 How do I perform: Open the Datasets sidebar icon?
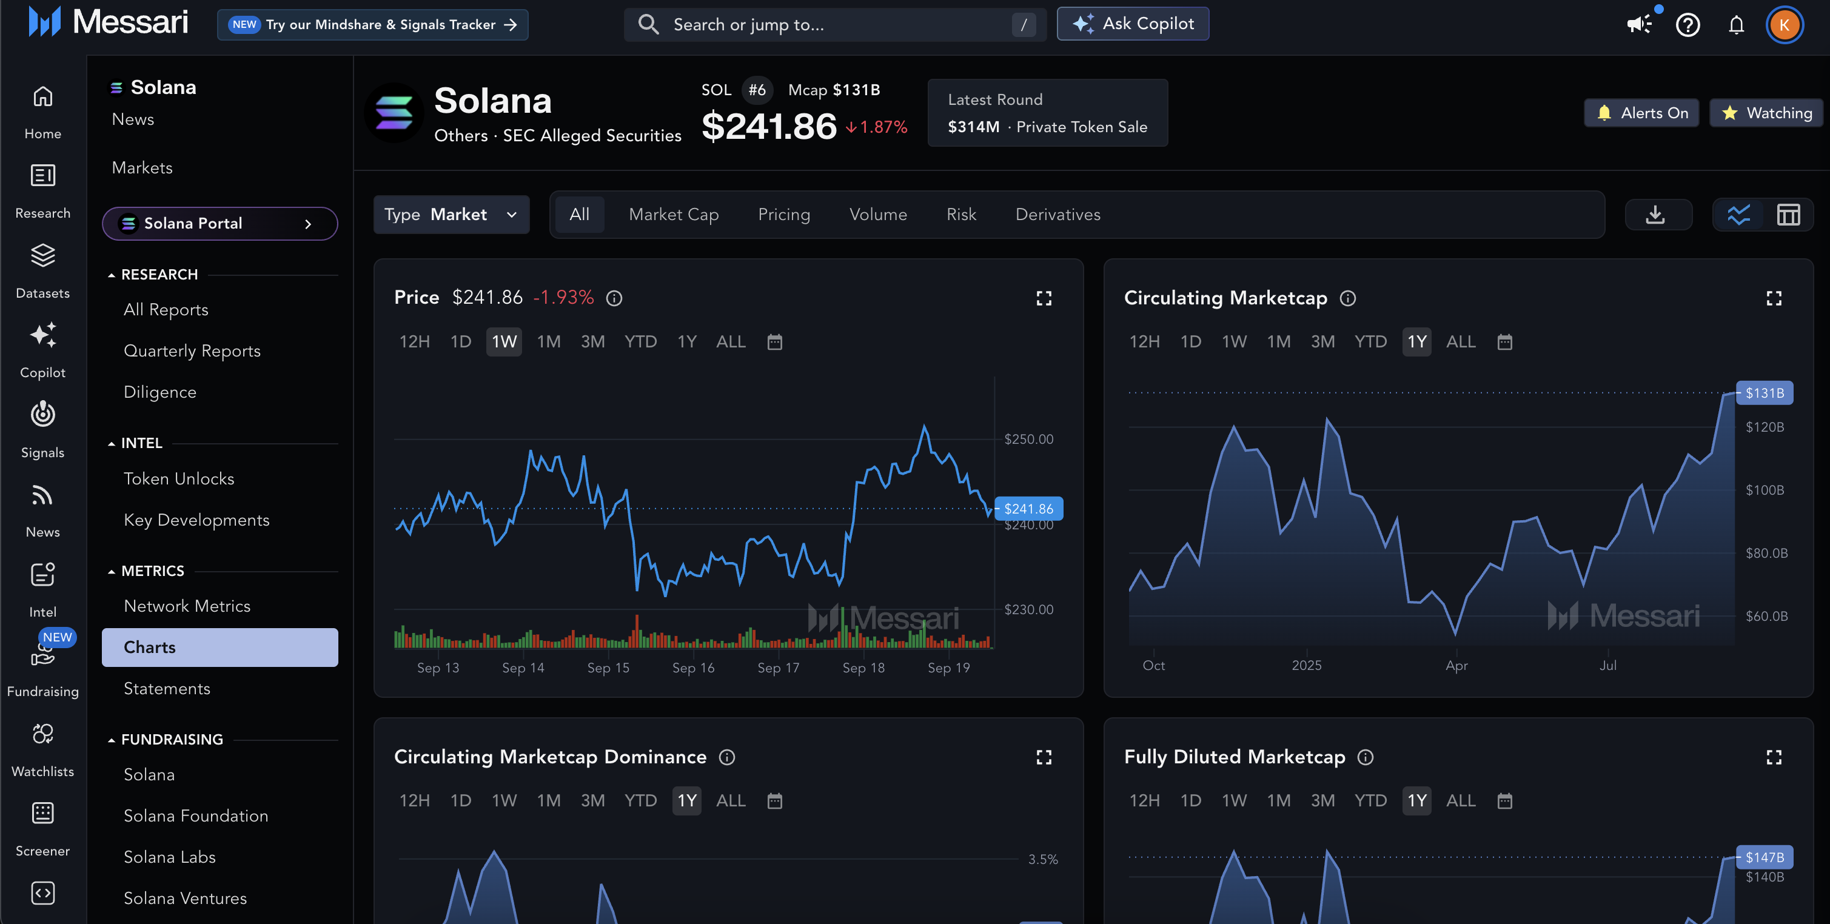(x=42, y=255)
